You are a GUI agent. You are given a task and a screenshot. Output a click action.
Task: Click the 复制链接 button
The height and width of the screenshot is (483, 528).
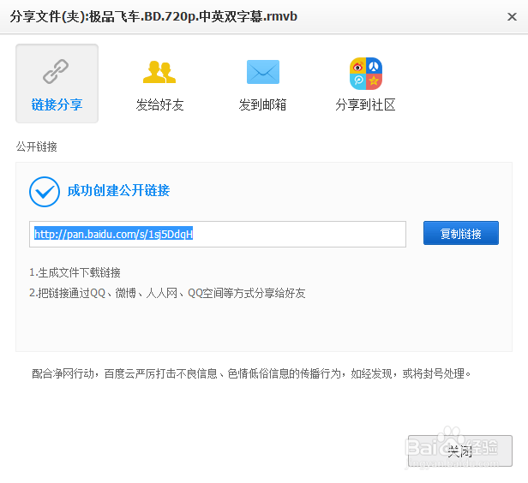click(x=461, y=233)
